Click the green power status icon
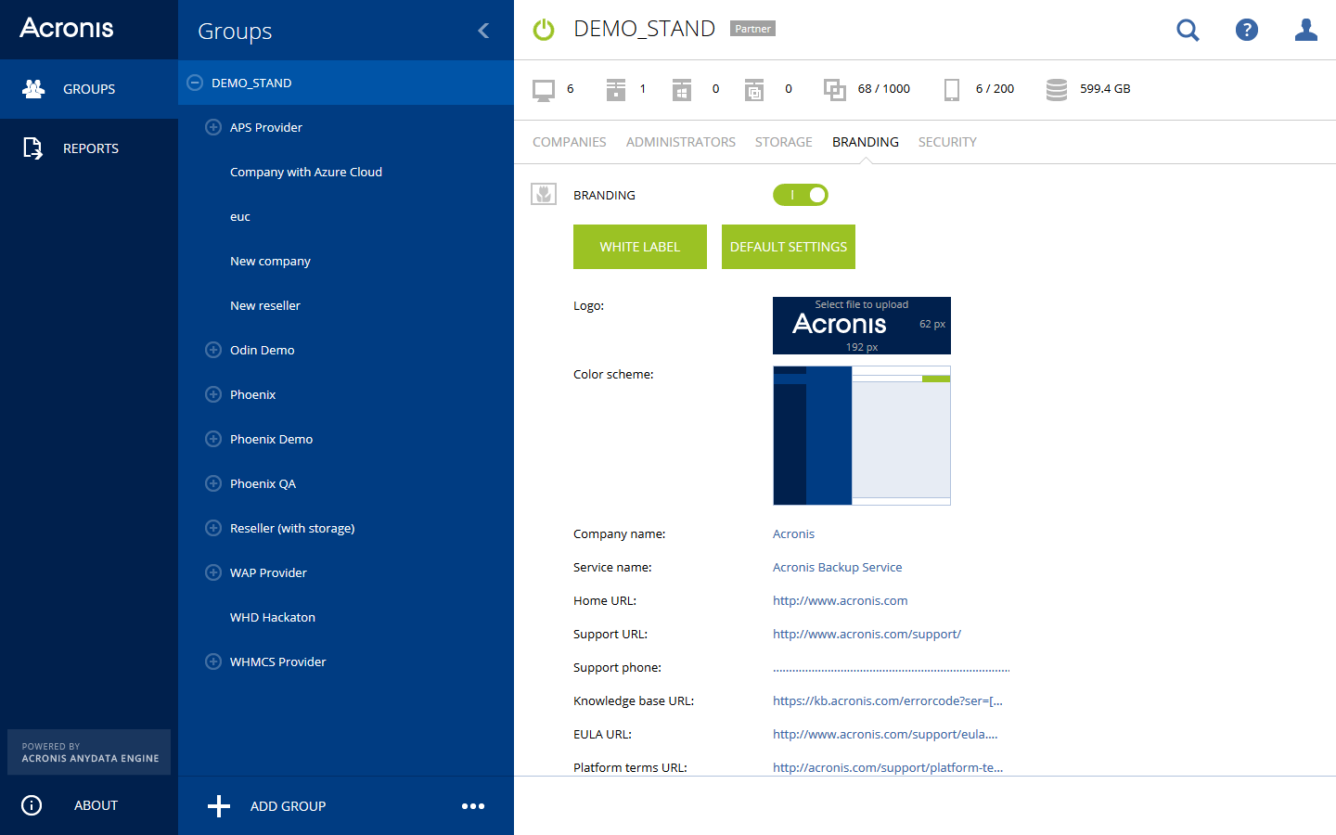Viewport: 1336px width, 835px height. pyautogui.click(x=544, y=30)
